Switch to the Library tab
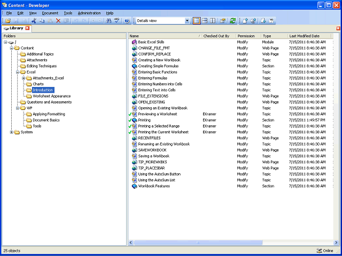The image size is (342, 256). click(x=17, y=28)
